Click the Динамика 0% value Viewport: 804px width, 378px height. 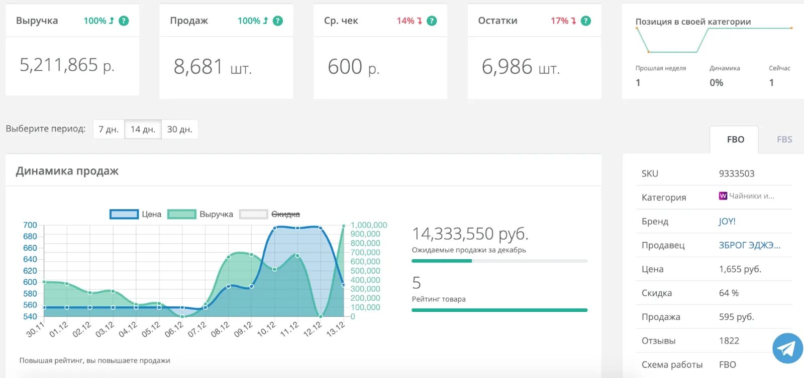tap(716, 83)
